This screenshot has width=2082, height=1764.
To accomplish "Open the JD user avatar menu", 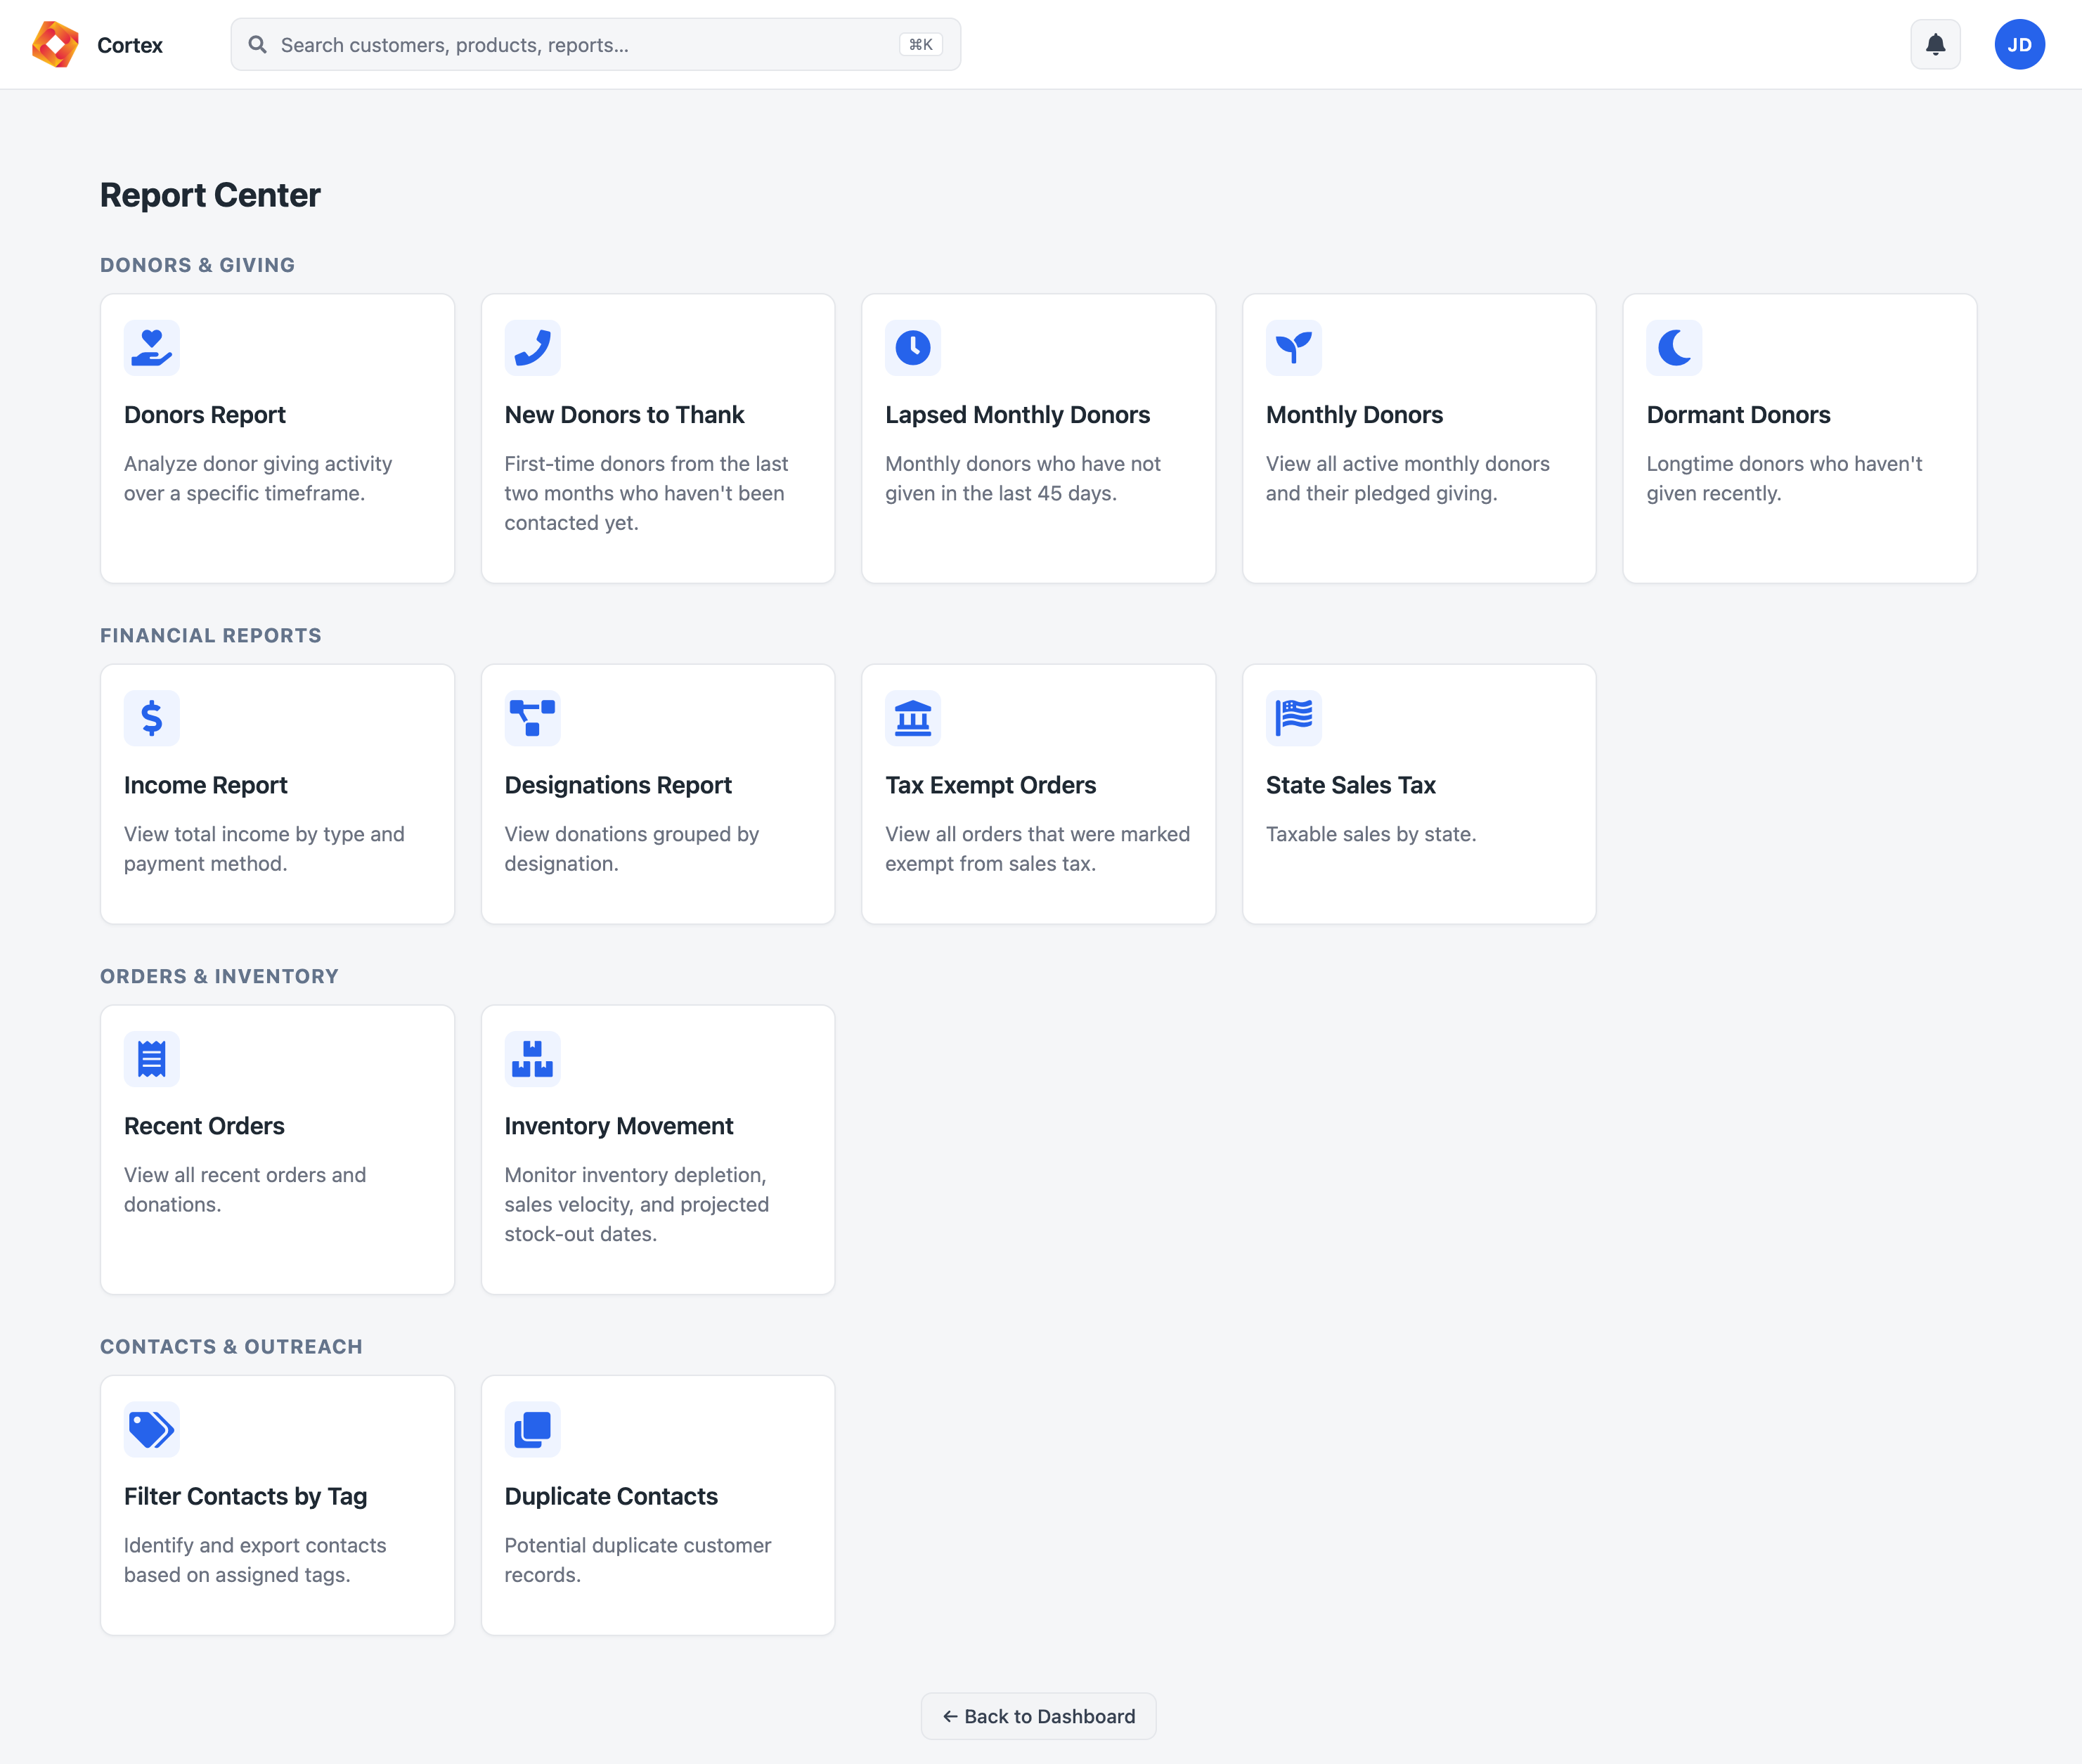I will click(x=2019, y=44).
